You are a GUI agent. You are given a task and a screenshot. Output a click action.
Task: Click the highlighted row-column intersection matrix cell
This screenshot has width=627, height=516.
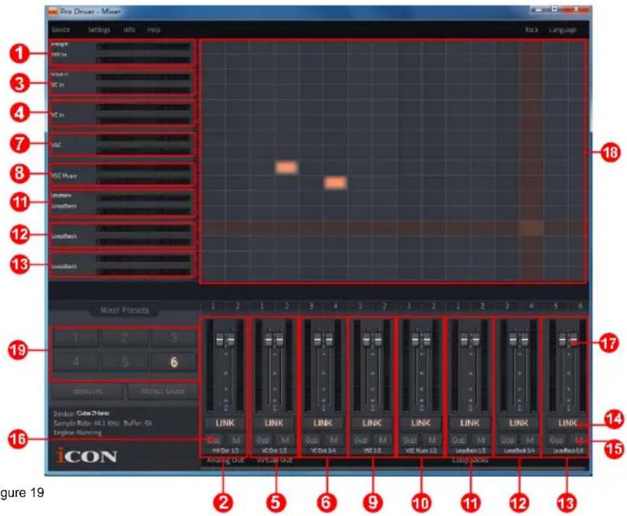point(531,228)
